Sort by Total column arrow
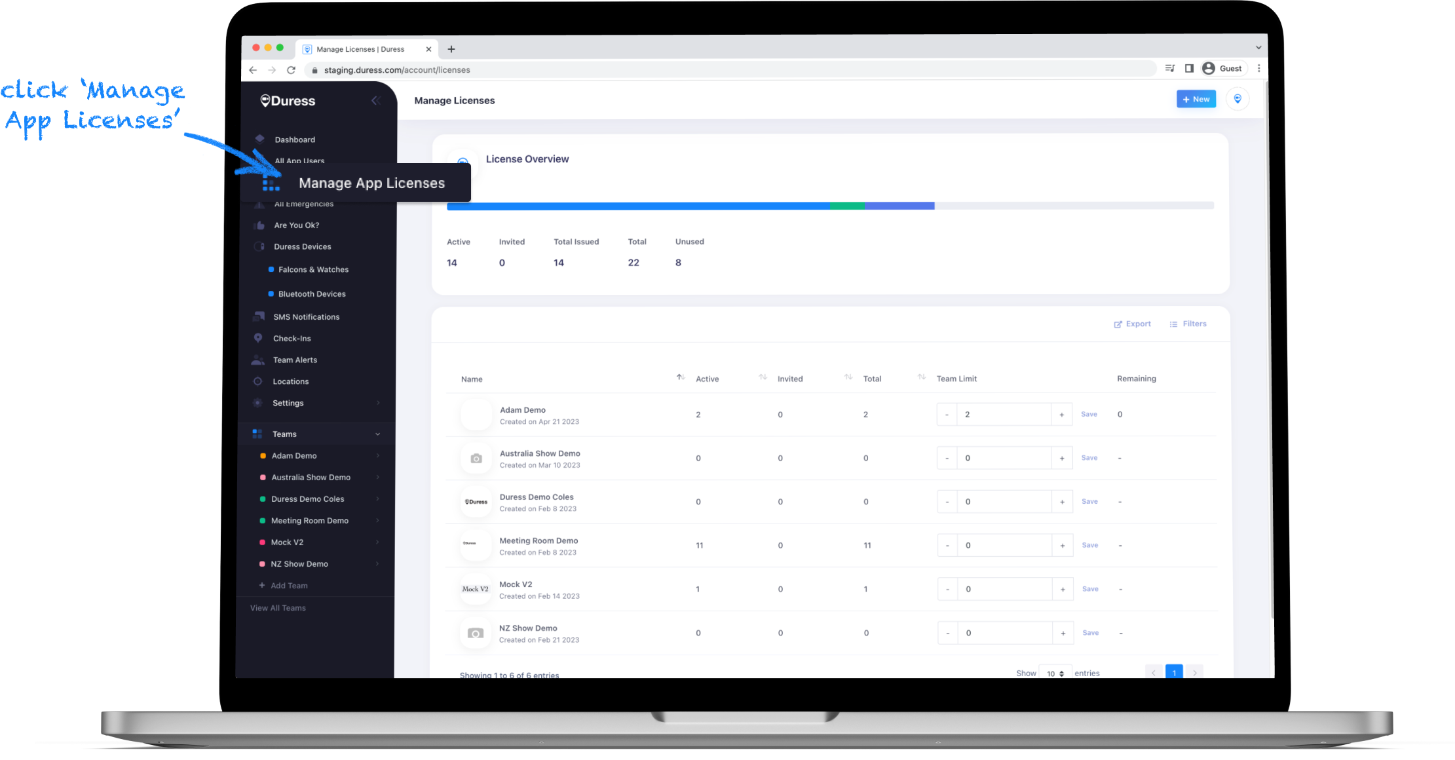The width and height of the screenshot is (1455, 760). [x=922, y=377]
